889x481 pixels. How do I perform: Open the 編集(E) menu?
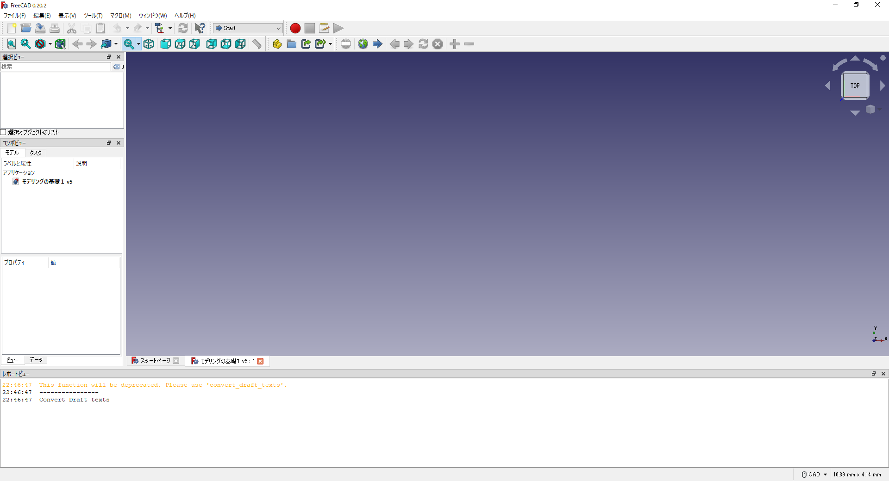pos(42,16)
